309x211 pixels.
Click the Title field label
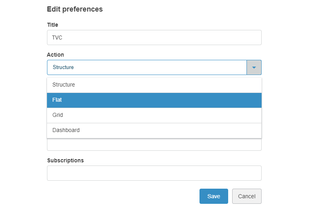click(x=53, y=25)
